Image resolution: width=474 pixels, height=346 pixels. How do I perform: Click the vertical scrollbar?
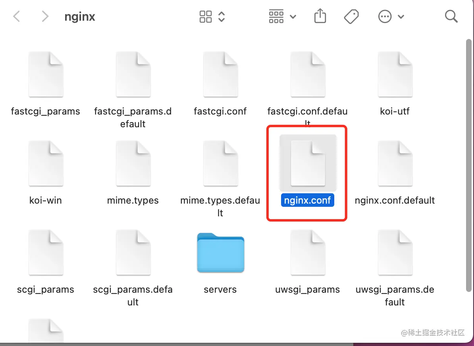(469, 165)
